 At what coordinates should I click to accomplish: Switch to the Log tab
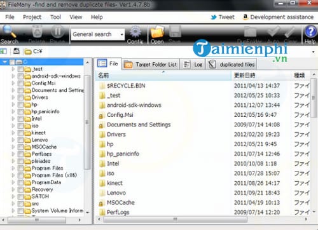tap(193, 64)
